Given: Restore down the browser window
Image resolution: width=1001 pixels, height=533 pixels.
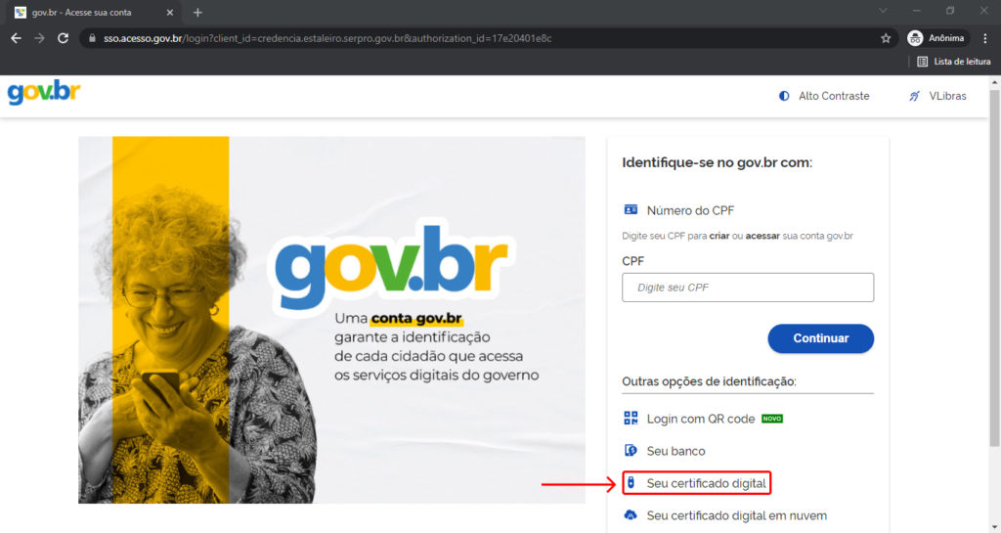Looking at the screenshot, I should tap(950, 10).
